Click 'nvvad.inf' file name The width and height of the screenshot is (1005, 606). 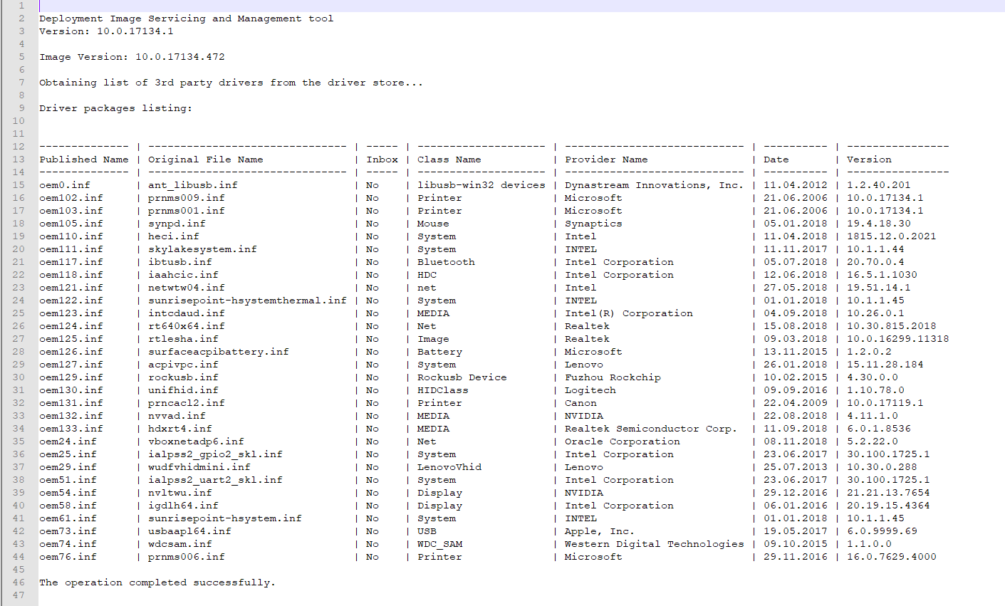click(177, 416)
